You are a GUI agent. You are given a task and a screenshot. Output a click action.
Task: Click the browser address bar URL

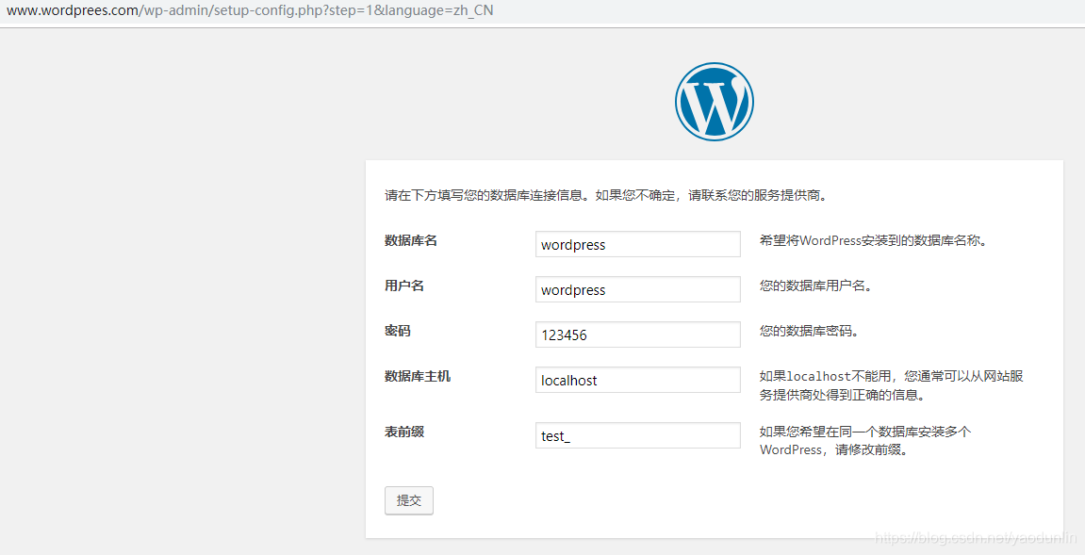click(x=250, y=11)
